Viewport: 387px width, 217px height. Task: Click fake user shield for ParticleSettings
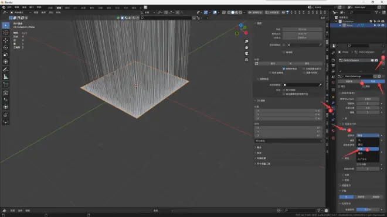[x=375, y=77]
